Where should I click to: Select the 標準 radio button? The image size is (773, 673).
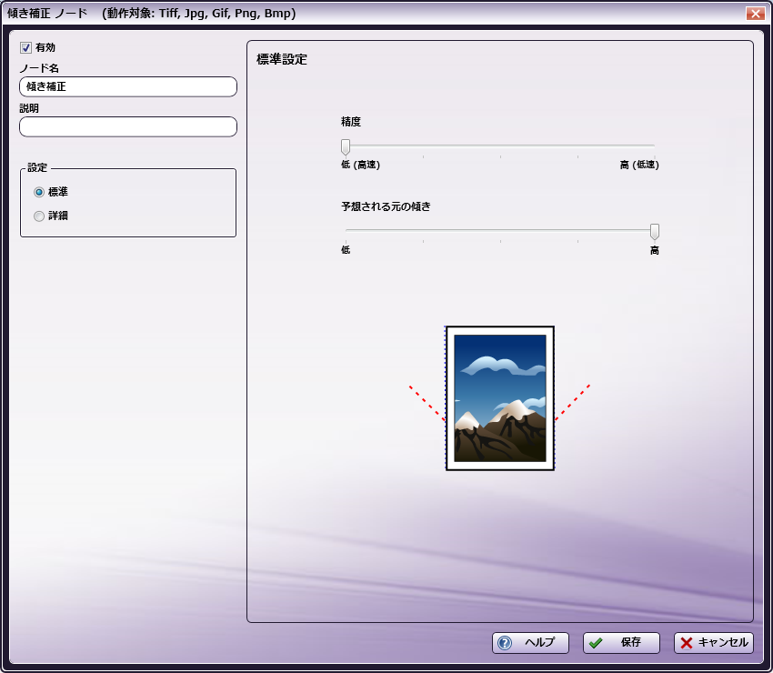coord(39,192)
